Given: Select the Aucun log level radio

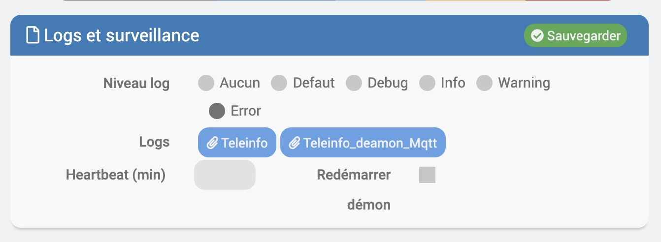Looking at the screenshot, I should click(206, 83).
